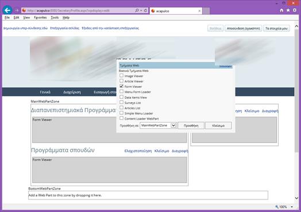
Task: Open the MainWebPartZone zone dropdown
Action: [x=158, y=125]
